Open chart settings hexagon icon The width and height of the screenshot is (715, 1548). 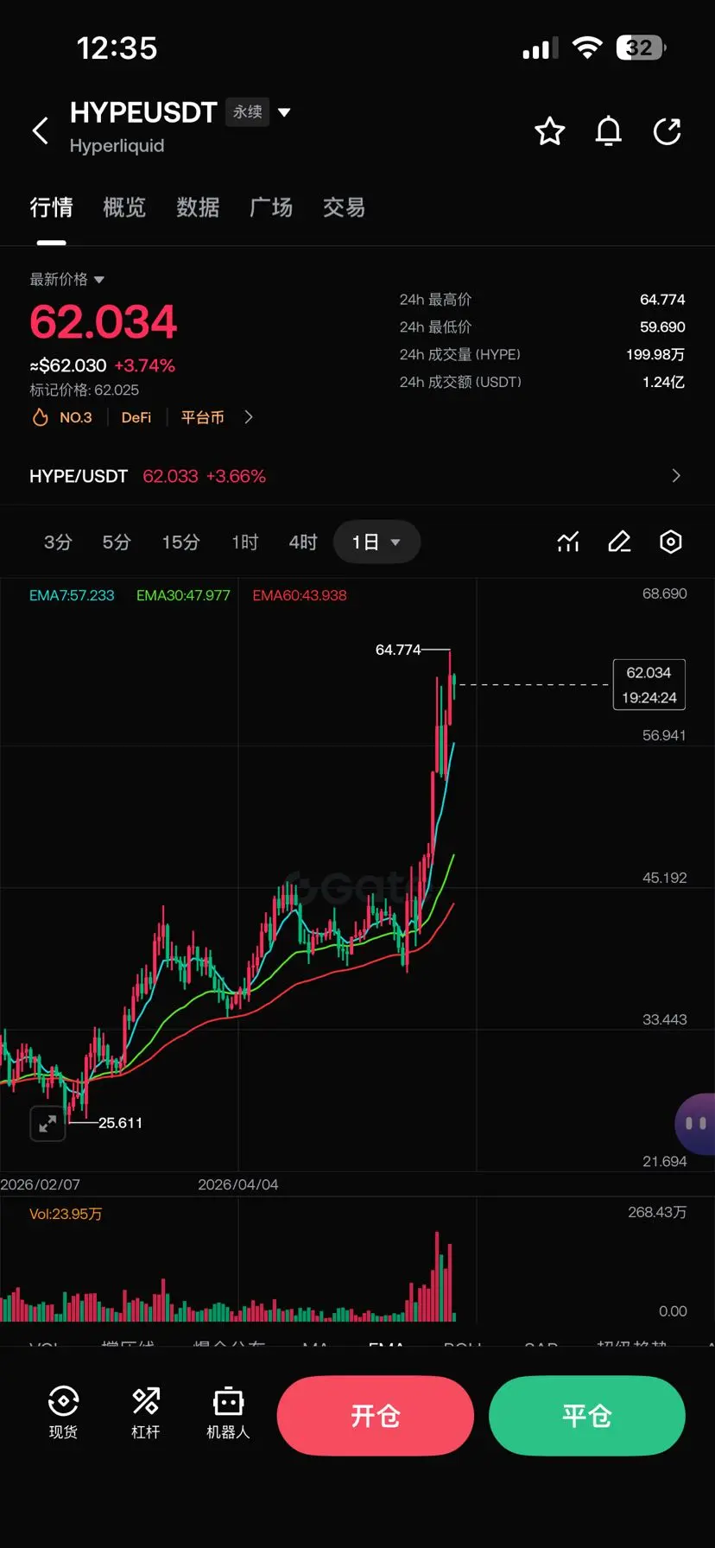671,542
